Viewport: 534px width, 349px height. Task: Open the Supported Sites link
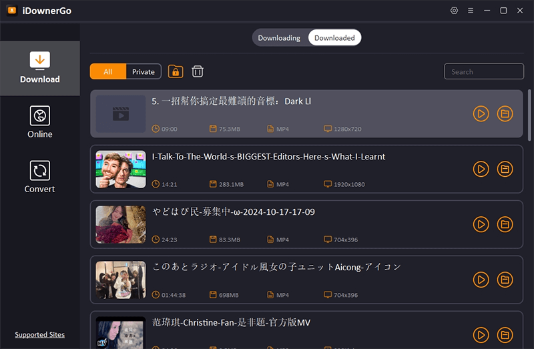[40, 335]
